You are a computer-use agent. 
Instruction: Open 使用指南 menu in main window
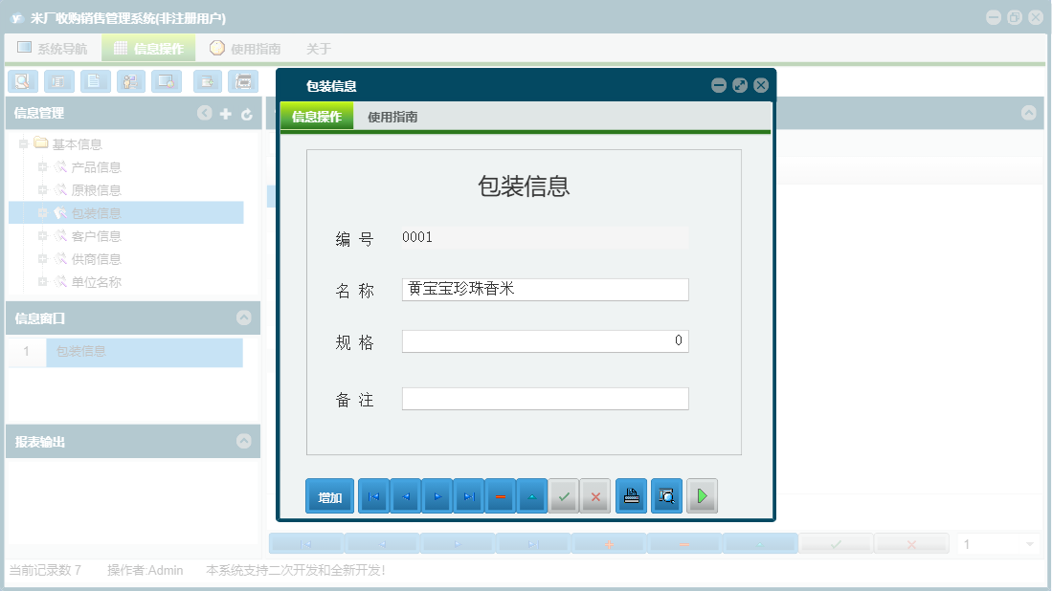245,48
